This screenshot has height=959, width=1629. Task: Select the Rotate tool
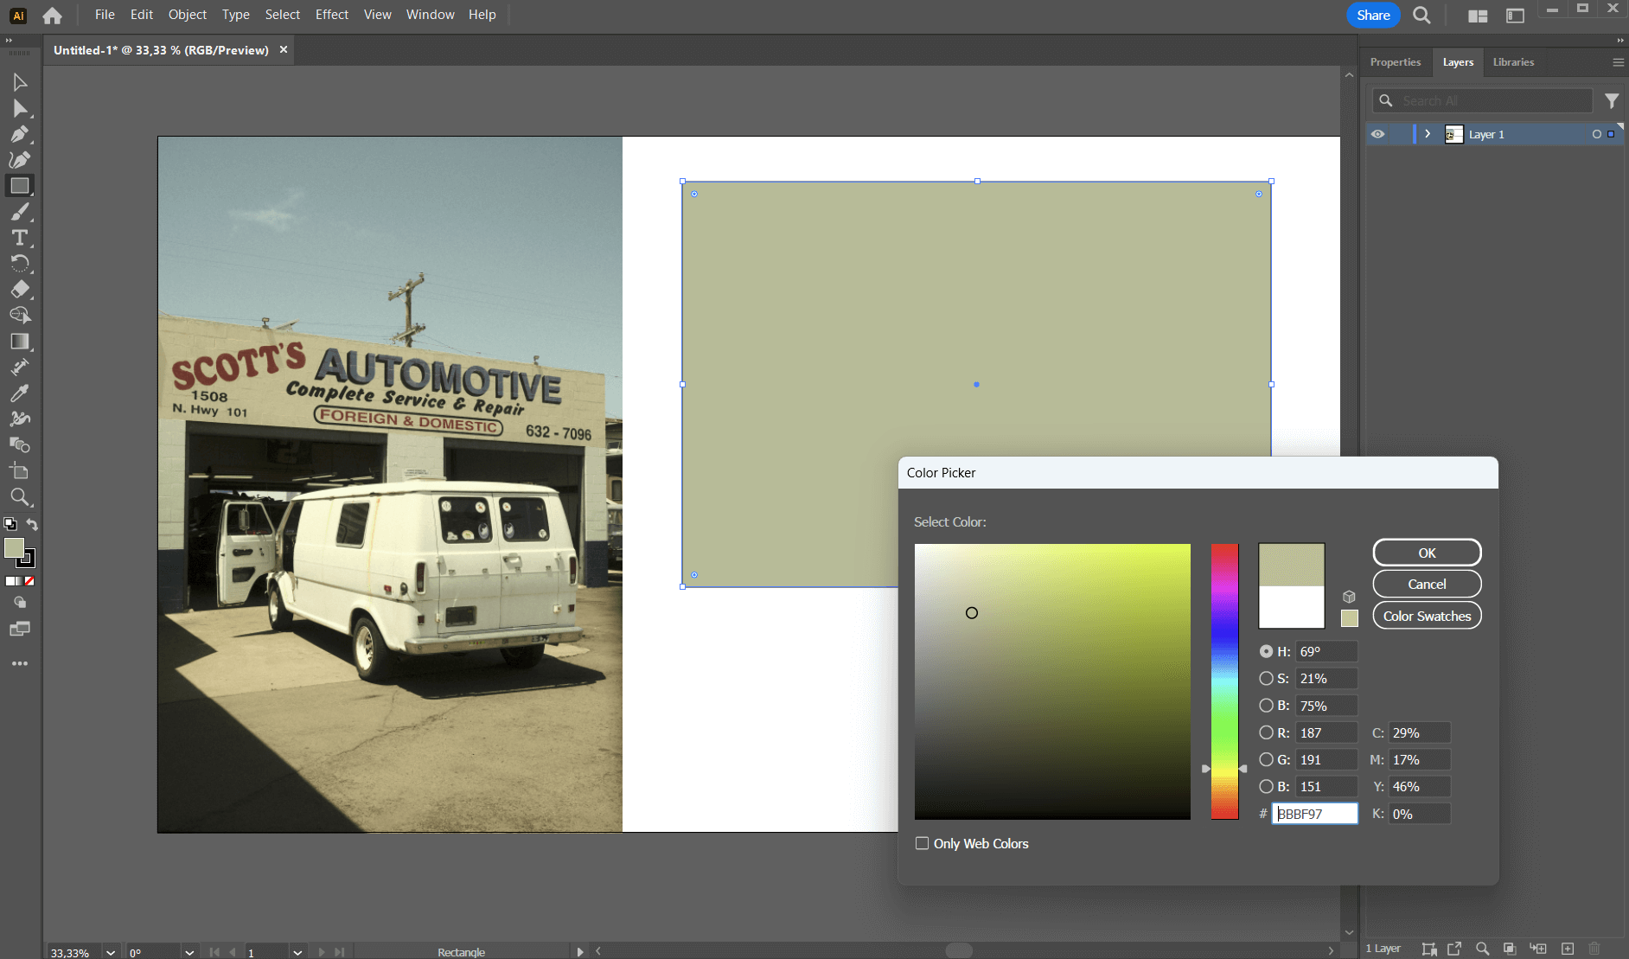(x=20, y=264)
